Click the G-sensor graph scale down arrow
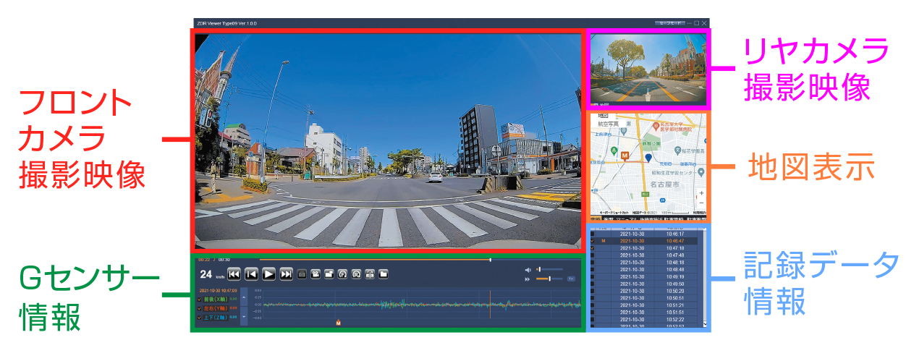The height and width of the screenshot is (348, 906). coord(244,316)
